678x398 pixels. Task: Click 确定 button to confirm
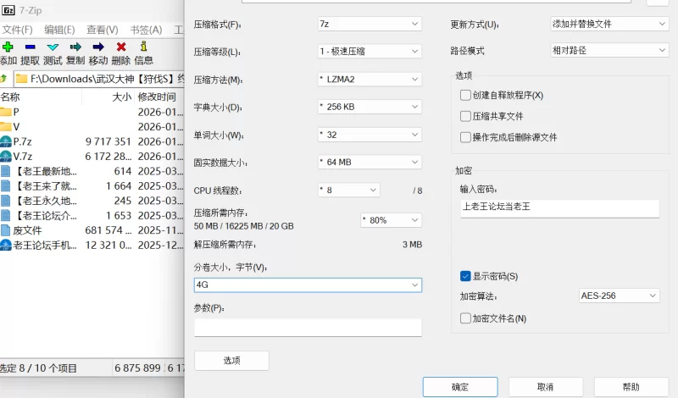coord(460,387)
